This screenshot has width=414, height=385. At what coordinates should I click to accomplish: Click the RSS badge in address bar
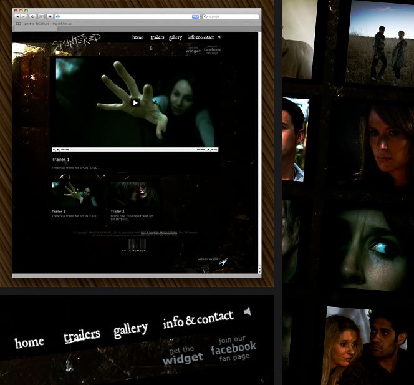point(195,16)
